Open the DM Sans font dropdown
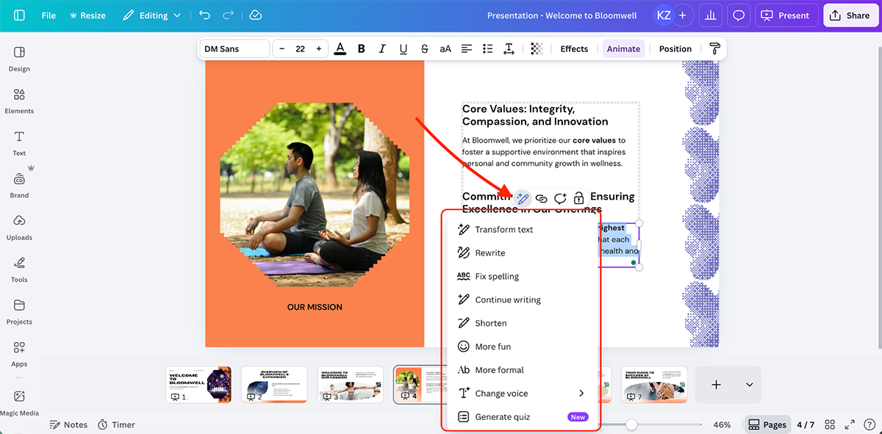The width and height of the screenshot is (882, 434). point(235,48)
